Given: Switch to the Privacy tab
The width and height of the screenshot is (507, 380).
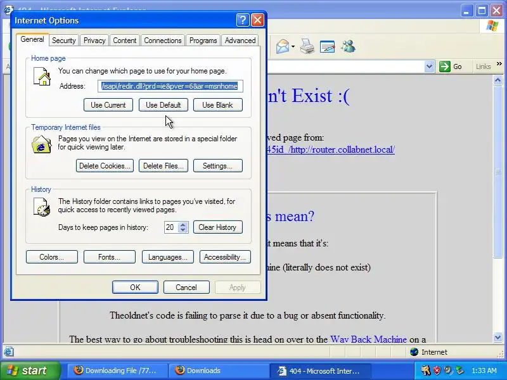Looking at the screenshot, I should (94, 41).
